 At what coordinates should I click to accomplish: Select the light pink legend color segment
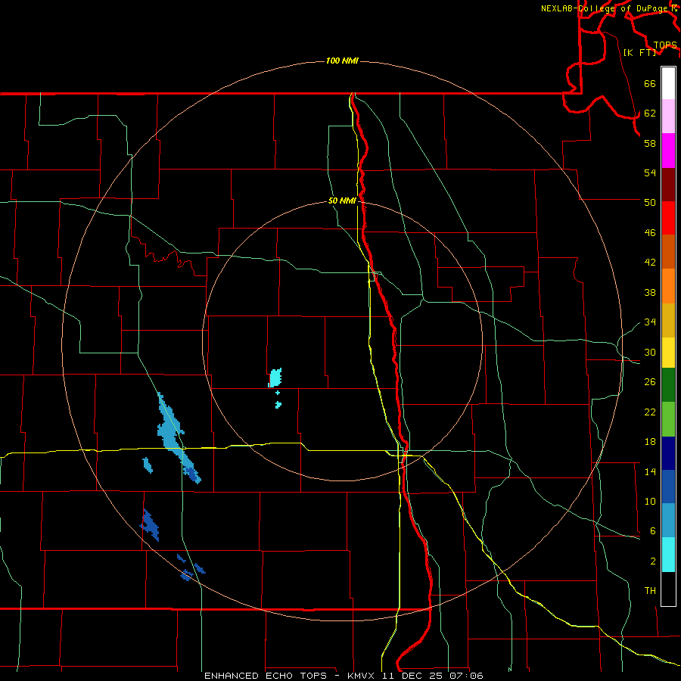tap(668, 117)
